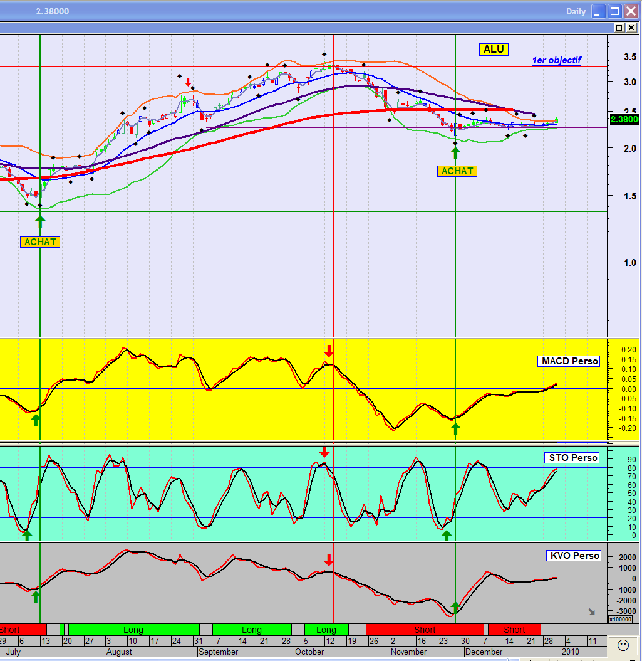Click the red down arrow in the MACD panel
Screen dimensions: 642x661
(x=329, y=351)
